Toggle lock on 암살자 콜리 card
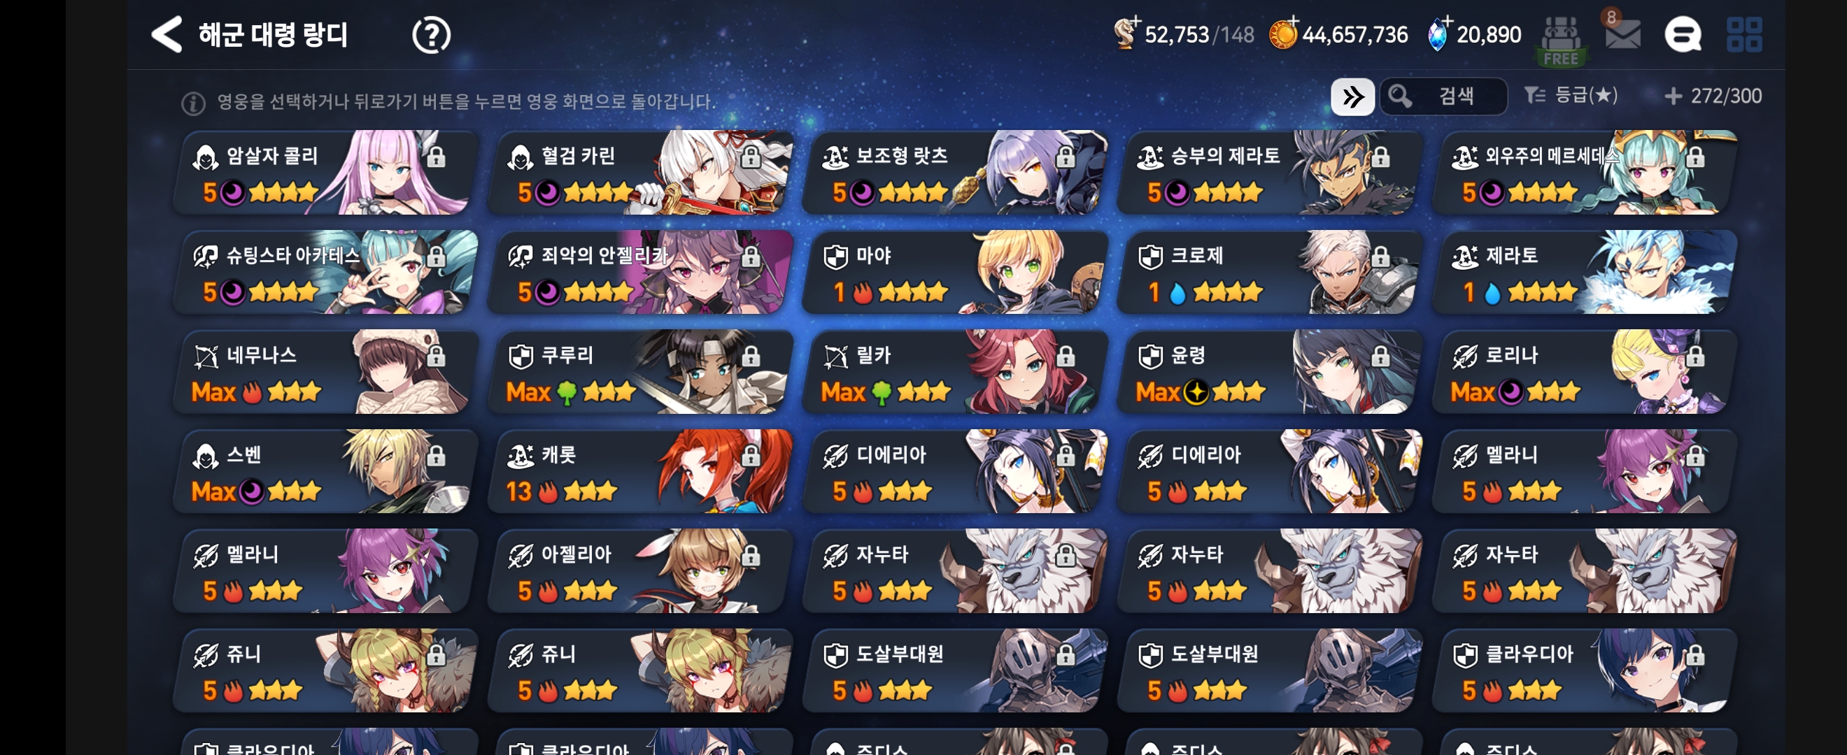The image size is (1847, 755). pyautogui.click(x=436, y=157)
